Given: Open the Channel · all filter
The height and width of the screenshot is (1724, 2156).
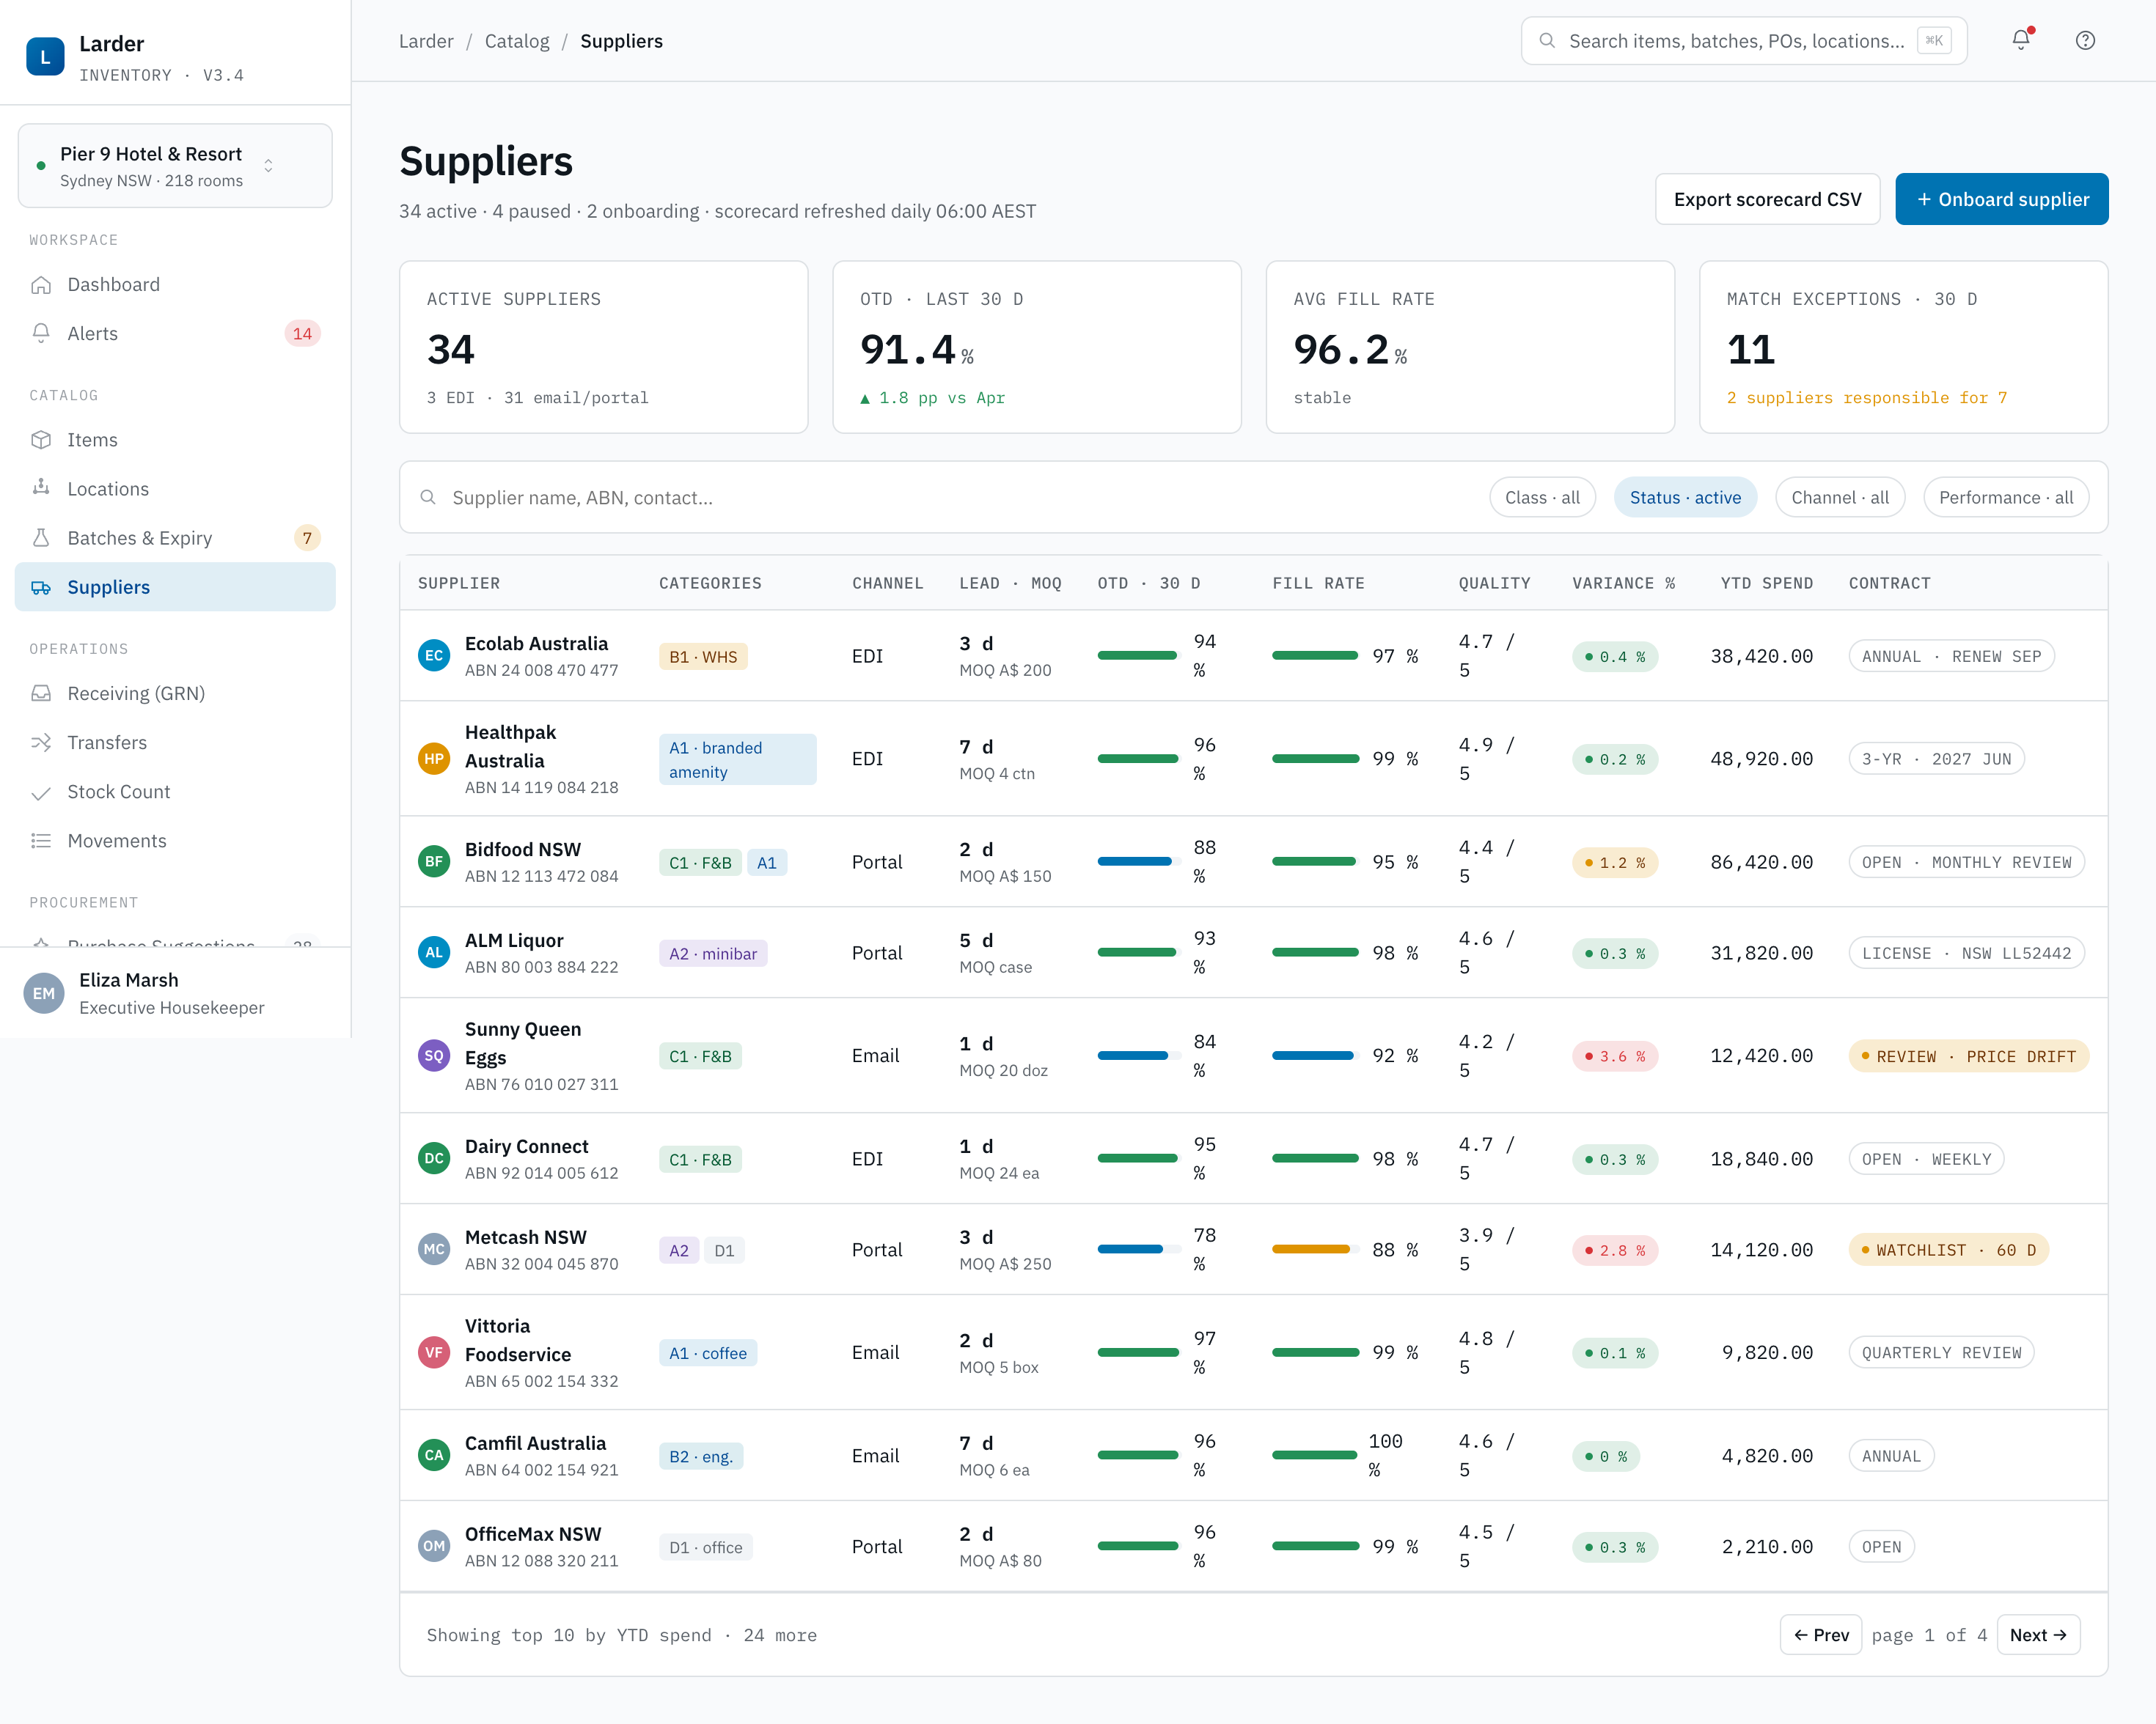Looking at the screenshot, I should (x=1840, y=498).
